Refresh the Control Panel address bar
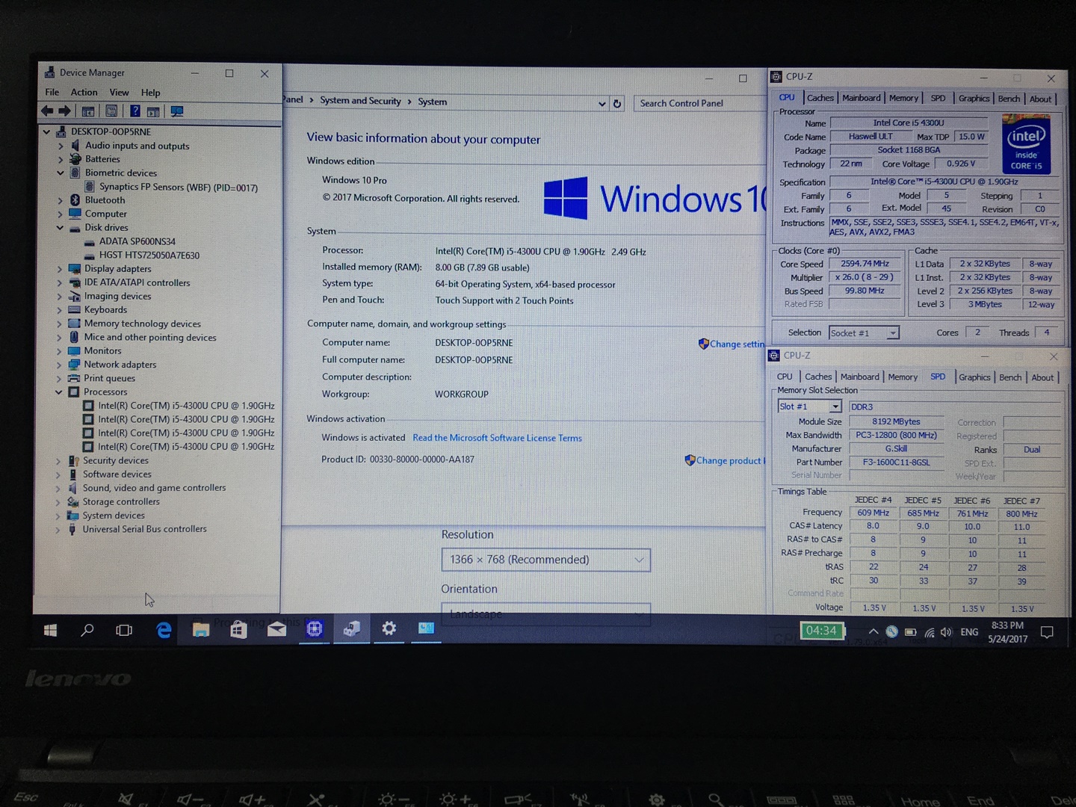 617,104
